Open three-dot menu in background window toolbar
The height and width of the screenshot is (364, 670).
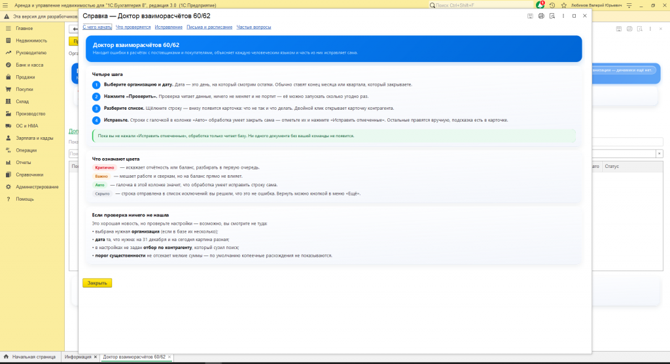650,29
